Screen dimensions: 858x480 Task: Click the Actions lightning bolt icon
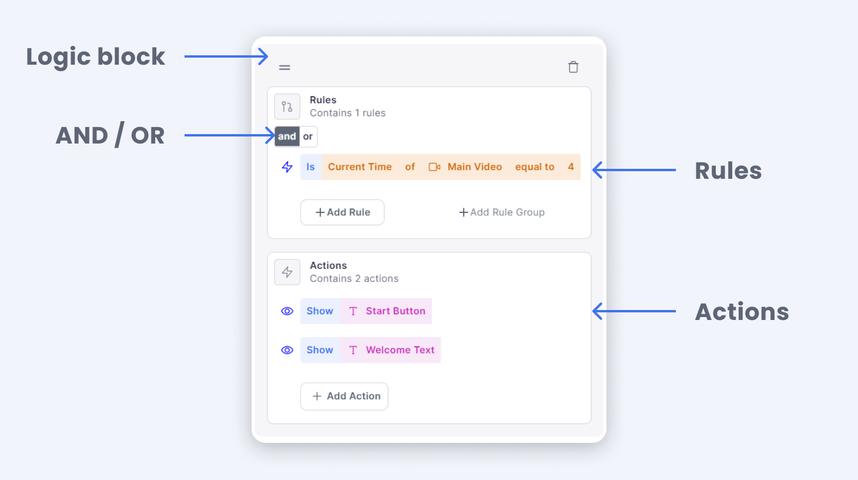point(287,272)
